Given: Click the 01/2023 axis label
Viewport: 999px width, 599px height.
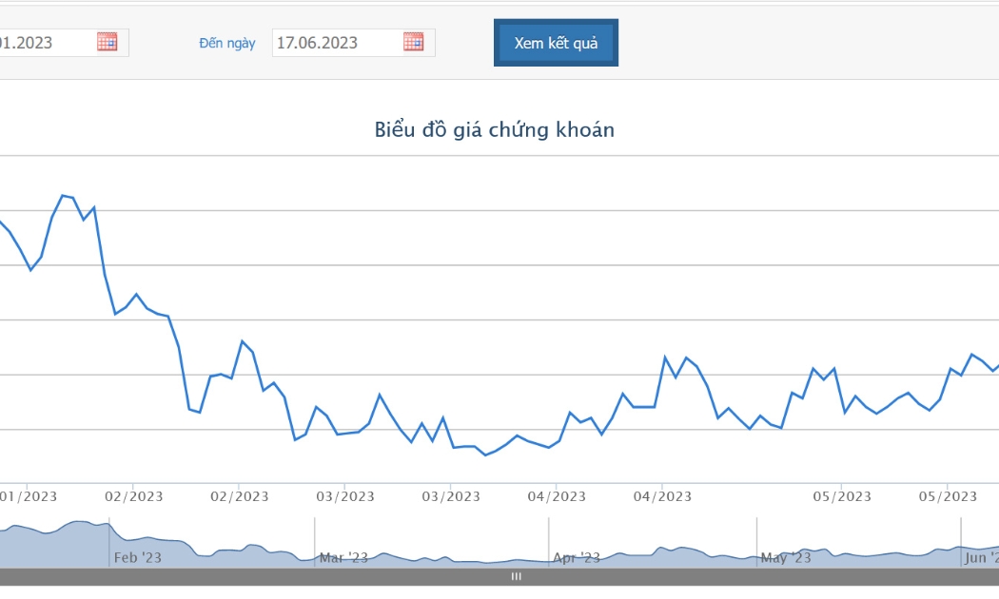Looking at the screenshot, I should click(28, 496).
